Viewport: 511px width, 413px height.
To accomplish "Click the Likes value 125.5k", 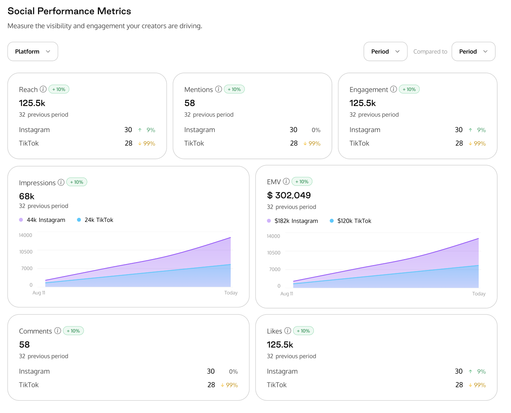I will click(280, 345).
